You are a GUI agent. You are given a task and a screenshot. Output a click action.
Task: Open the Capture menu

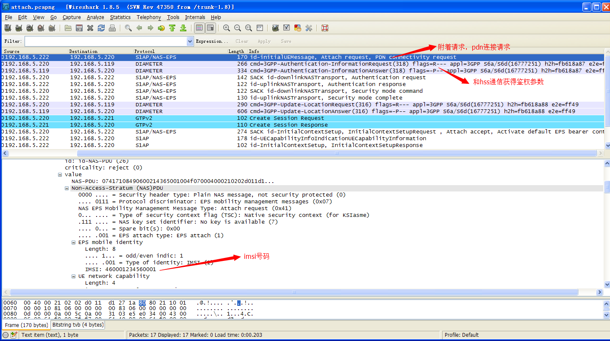click(72, 17)
